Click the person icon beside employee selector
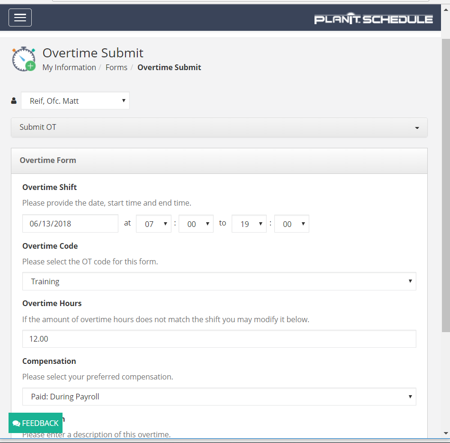 tap(14, 101)
